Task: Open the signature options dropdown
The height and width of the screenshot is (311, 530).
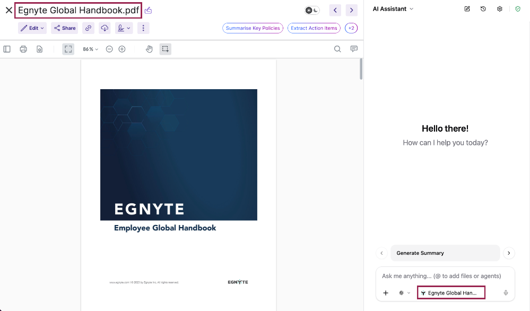Action: pyautogui.click(x=124, y=28)
